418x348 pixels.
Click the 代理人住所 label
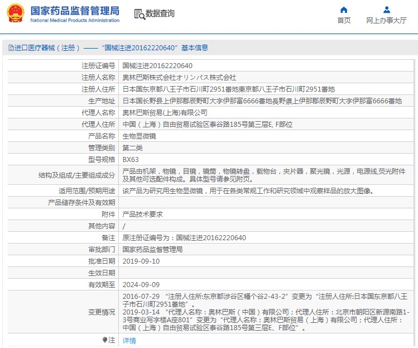point(98,125)
